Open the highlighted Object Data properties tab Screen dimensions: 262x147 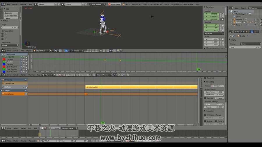click(252, 31)
